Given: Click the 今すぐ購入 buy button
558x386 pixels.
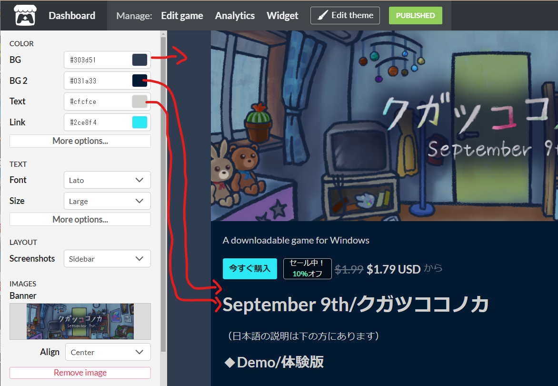Looking at the screenshot, I should pyautogui.click(x=250, y=268).
